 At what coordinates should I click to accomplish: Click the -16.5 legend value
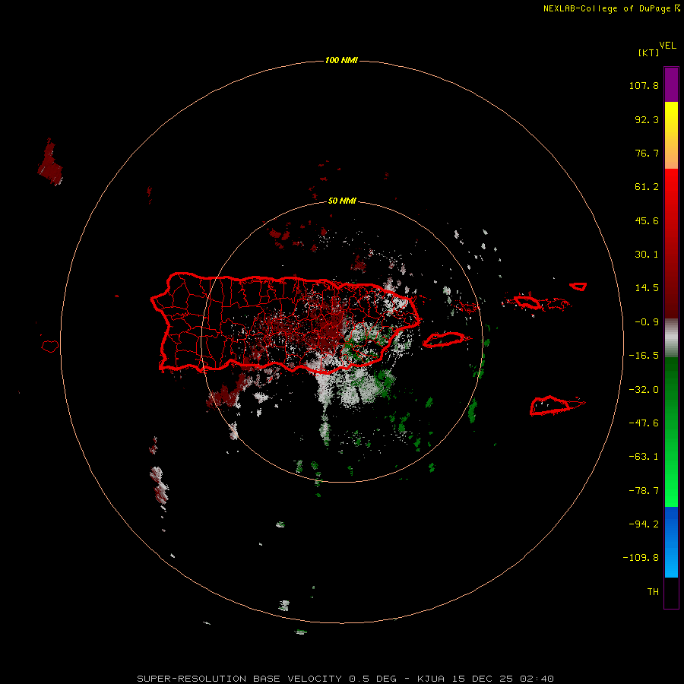point(644,356)
